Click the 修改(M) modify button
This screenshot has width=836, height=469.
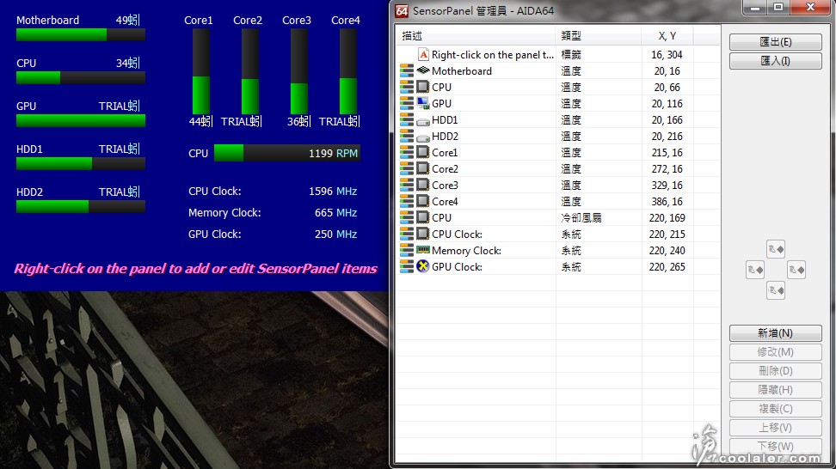(776, 352)
